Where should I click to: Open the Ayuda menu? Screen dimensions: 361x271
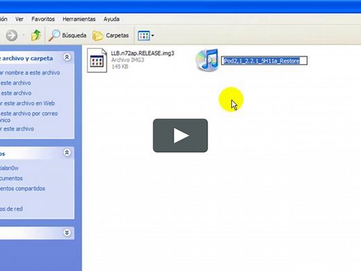[x=111, y=19]
